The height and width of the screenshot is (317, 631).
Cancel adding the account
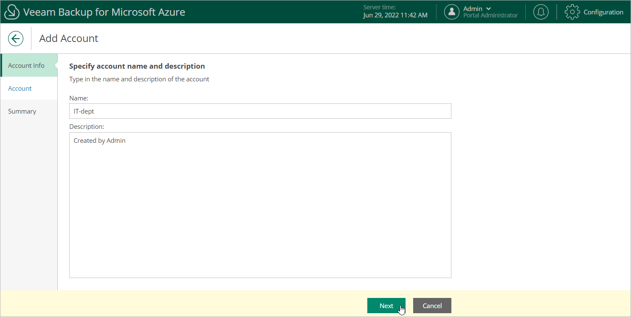click(x=432, y=306)
